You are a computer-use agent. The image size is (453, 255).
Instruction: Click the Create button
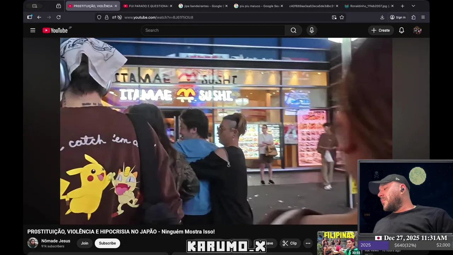(380, 30)
